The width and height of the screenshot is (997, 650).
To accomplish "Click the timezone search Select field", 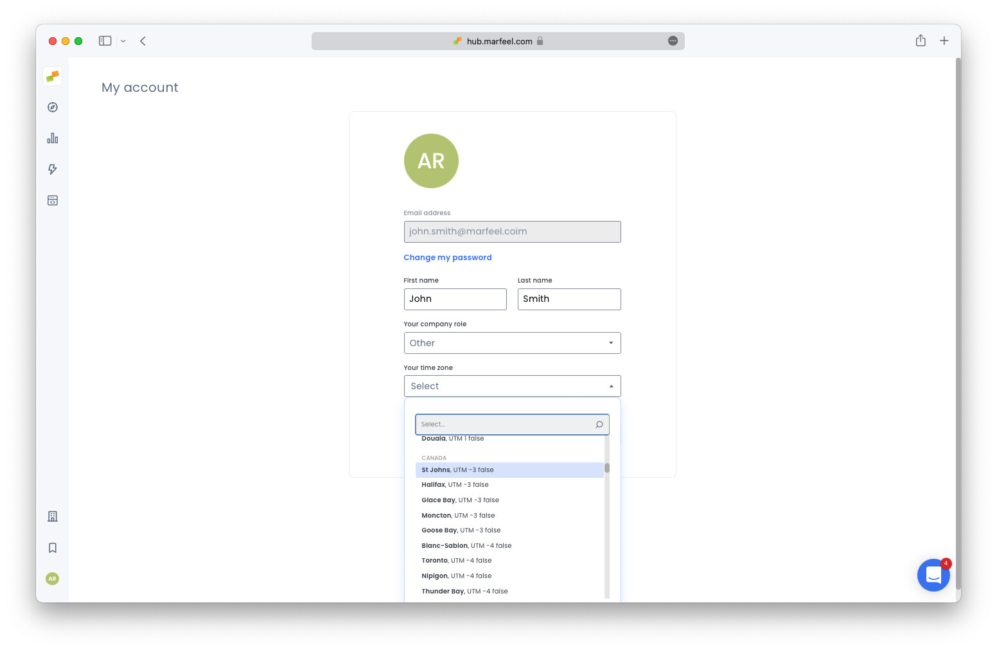I will [507, 424].
